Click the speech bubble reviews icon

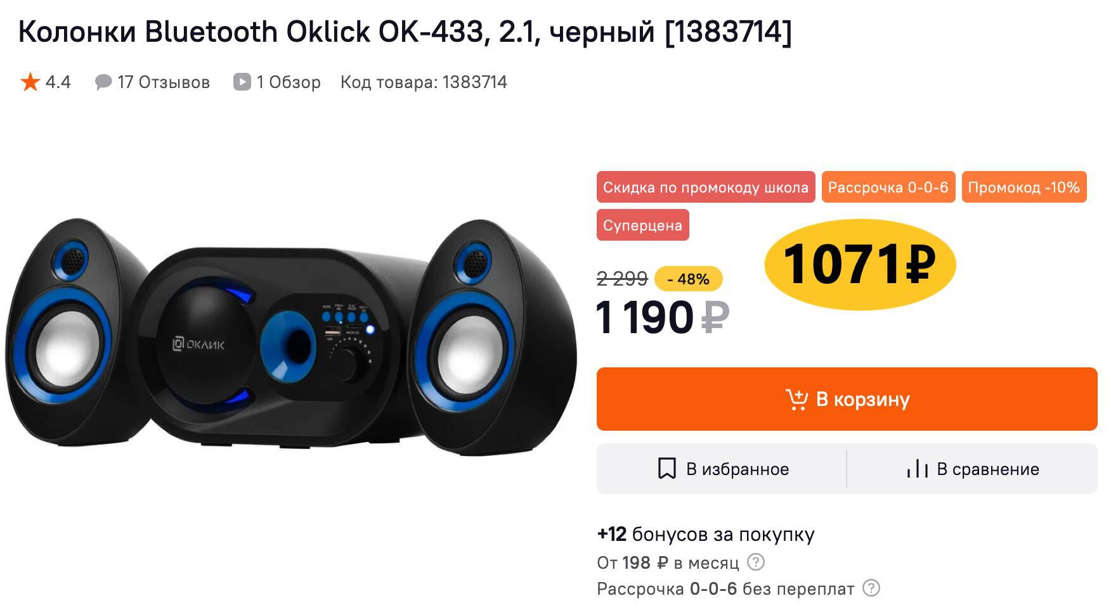point(103,82)
